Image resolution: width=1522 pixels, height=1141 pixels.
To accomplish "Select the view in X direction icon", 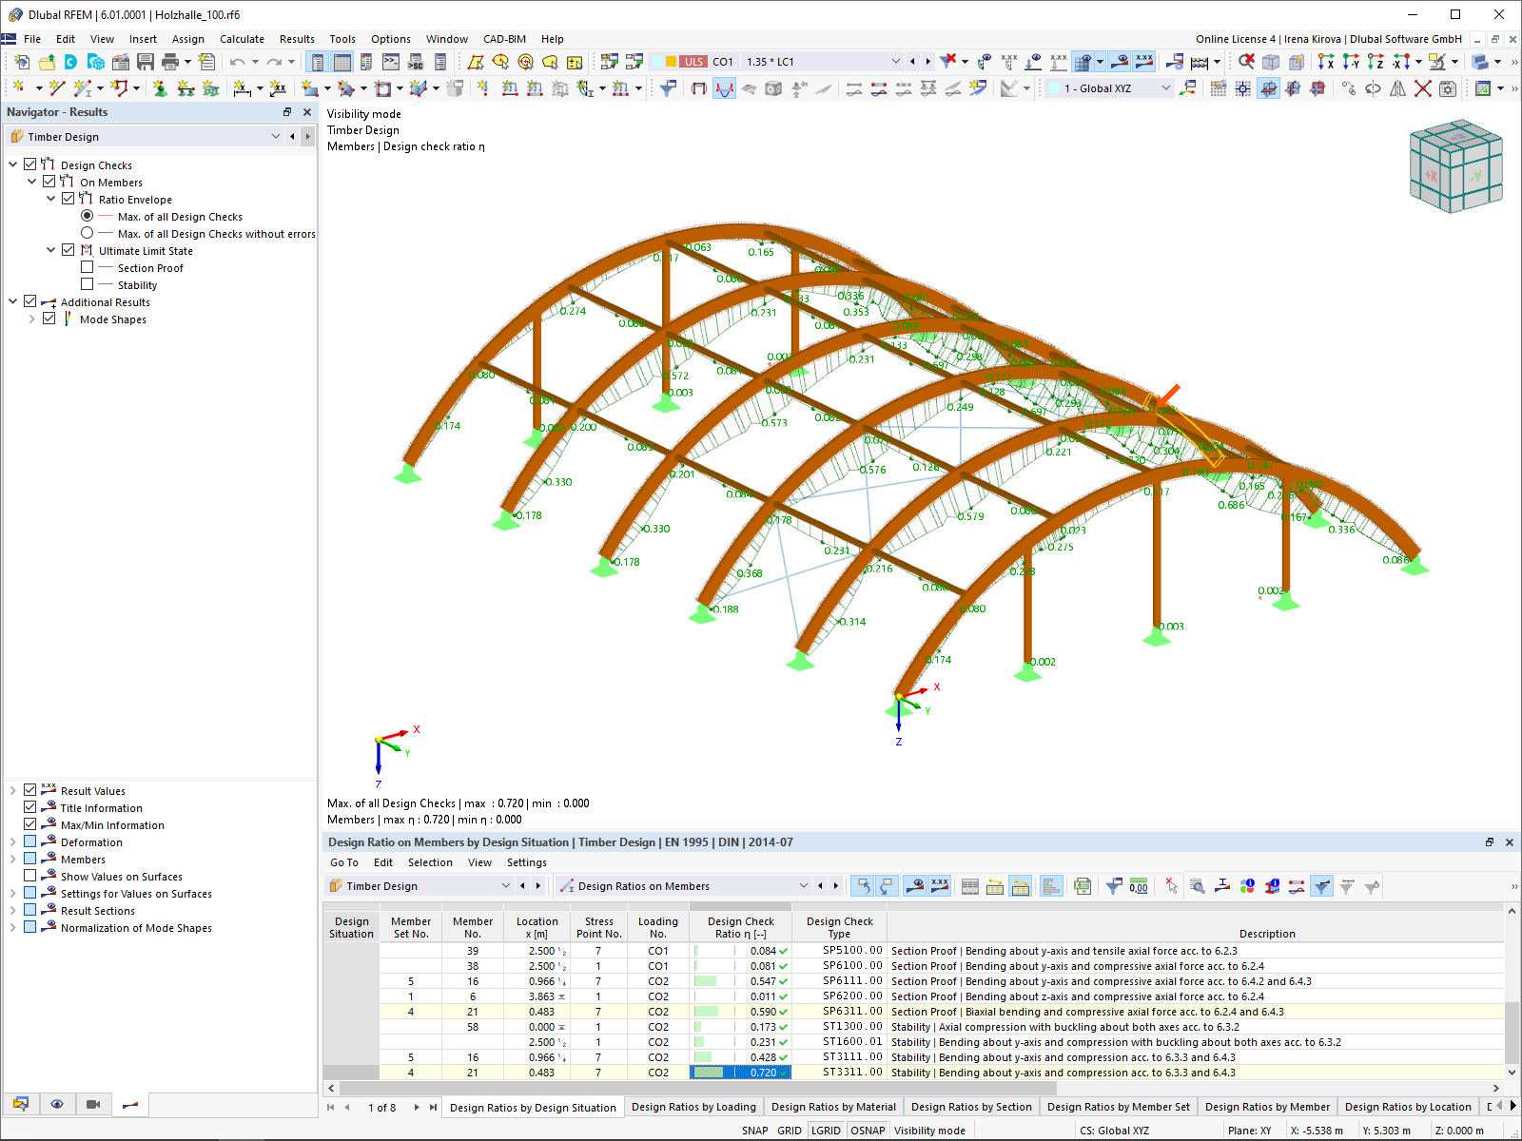I will 1326,62.
